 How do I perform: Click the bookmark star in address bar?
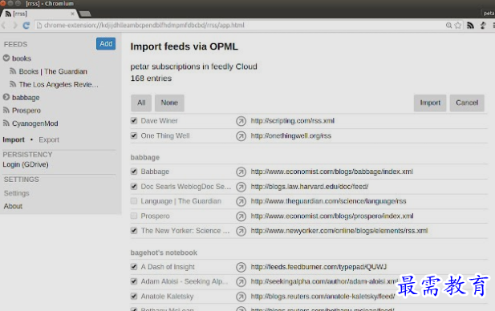458,25
